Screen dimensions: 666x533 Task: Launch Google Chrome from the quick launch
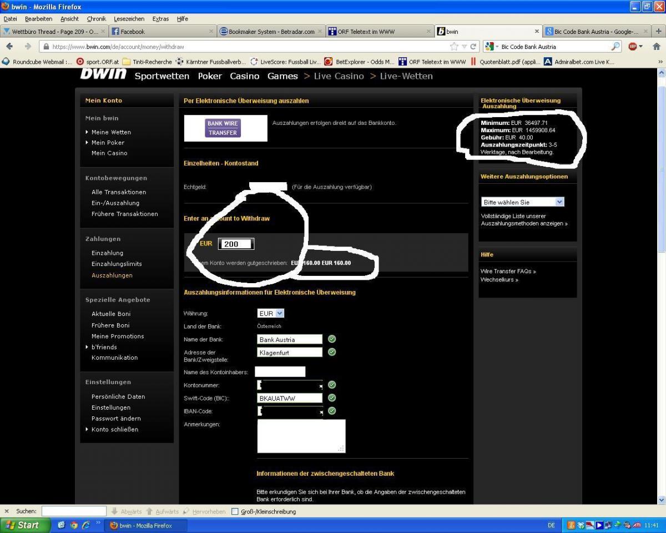tap(73, 525)
